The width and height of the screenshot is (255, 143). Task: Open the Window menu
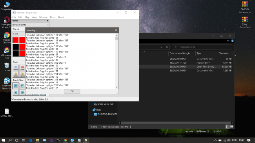[x=43, y=17]
